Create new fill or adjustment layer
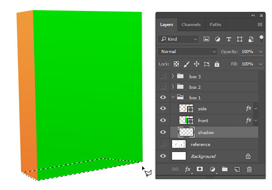This screenshot has width=272, height=190. pos(212,169)
